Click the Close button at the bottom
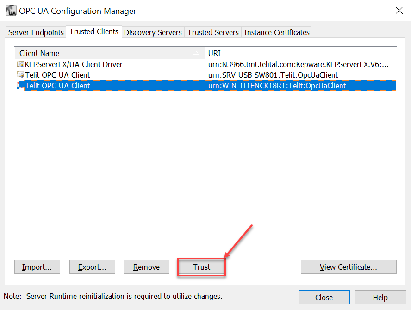This screenshot has width=411, height=310. (x=324, y=298)
